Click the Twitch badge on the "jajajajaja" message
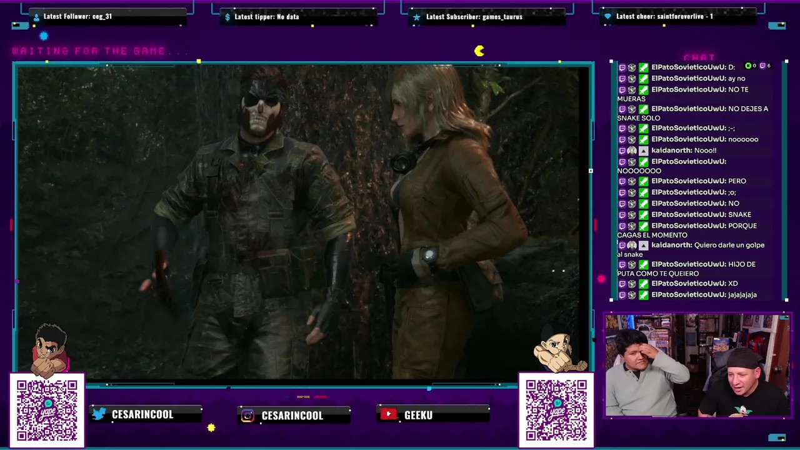The width and height of the screenshot is (800, 450). [x=622, y=295]
